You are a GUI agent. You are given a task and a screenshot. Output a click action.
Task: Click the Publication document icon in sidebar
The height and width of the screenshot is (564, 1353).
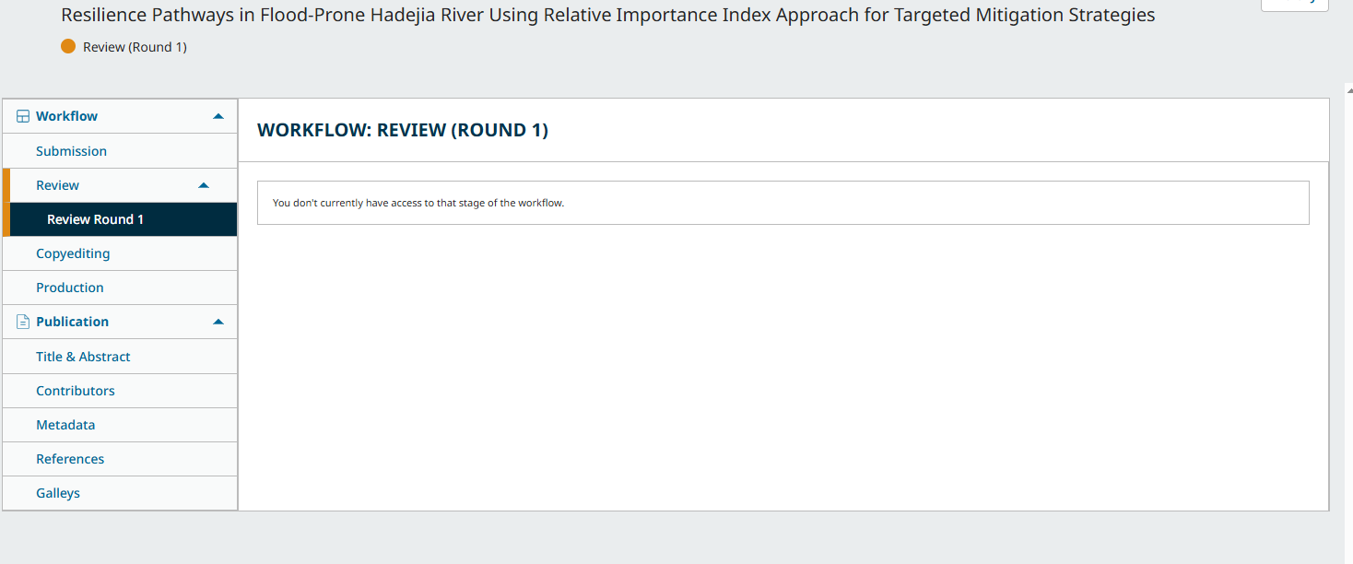[23, 322]
